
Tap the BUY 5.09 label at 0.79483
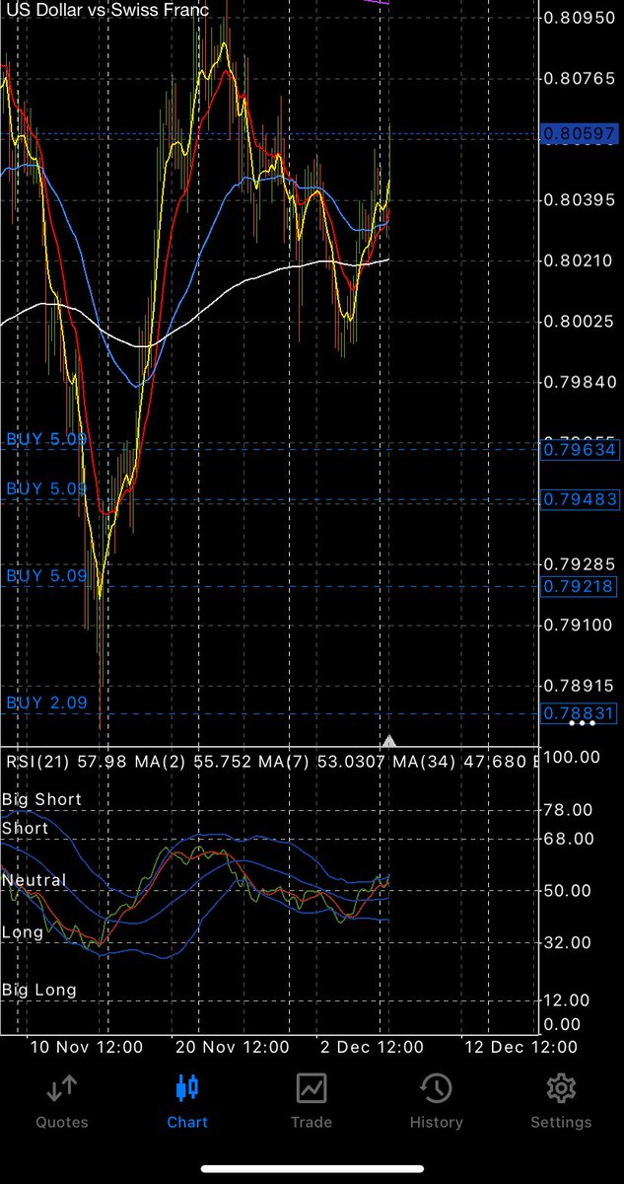tap(46, 488)
